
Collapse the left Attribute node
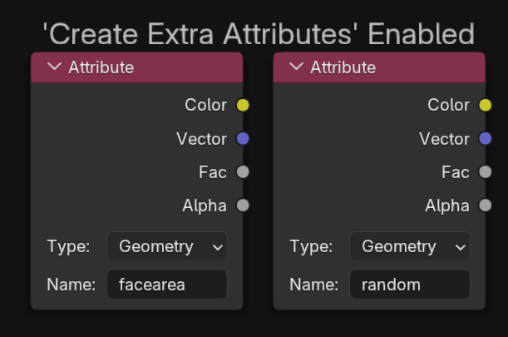click(x=55, y=67)
